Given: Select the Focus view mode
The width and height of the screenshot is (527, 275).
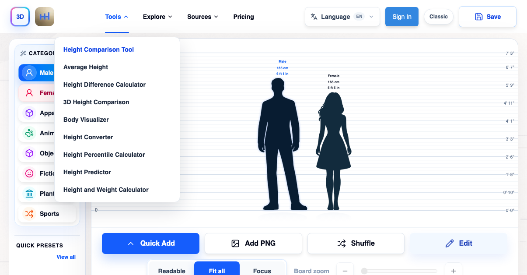Looking at the screenshot, I should (262, 271).
